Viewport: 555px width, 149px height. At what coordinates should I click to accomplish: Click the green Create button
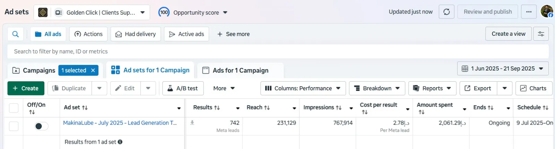pyautogui.click(x=26, y=88)
